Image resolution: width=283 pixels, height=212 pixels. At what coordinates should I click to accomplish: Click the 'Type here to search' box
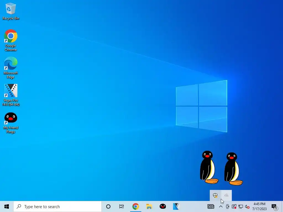coord(57,206)
